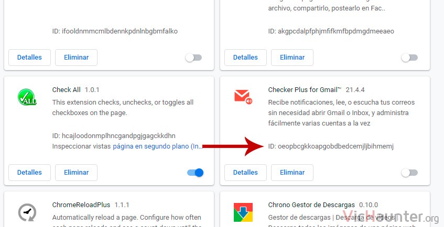Click the Checker Plus ID text oeopbcgkkoapgobdbedcemjljbihmemj
This screenshot has height=227, width=444.
point(336,146)
